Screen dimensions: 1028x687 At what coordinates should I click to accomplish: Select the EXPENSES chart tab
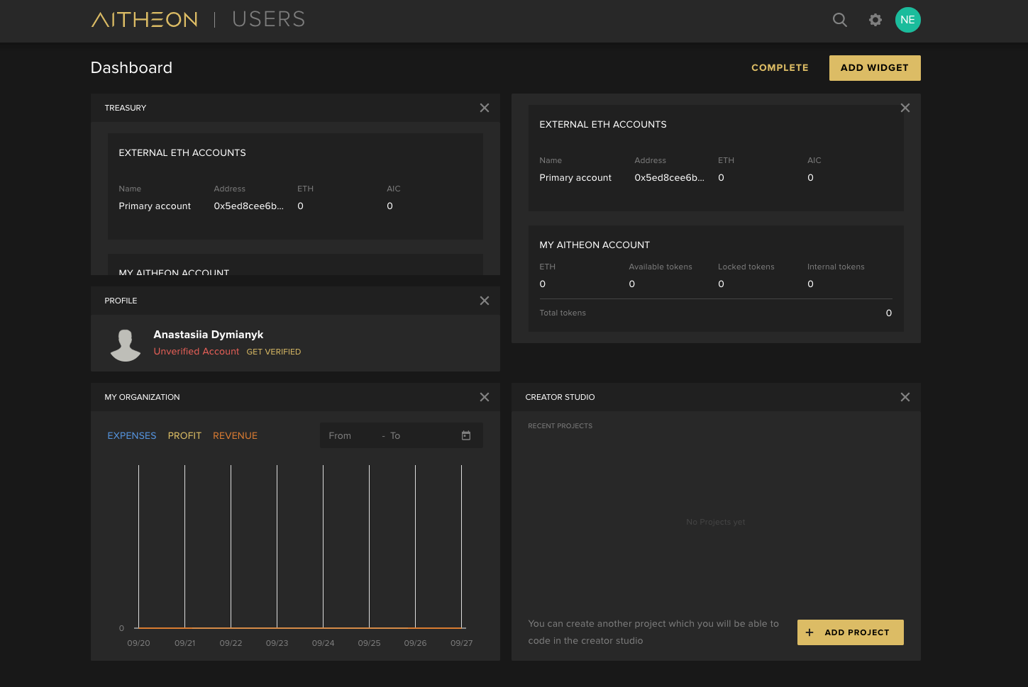click(x=132, y=436)
